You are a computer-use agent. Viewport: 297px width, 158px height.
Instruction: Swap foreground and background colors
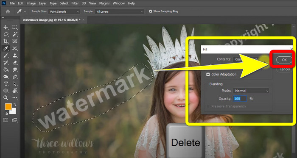click(14, 105)
